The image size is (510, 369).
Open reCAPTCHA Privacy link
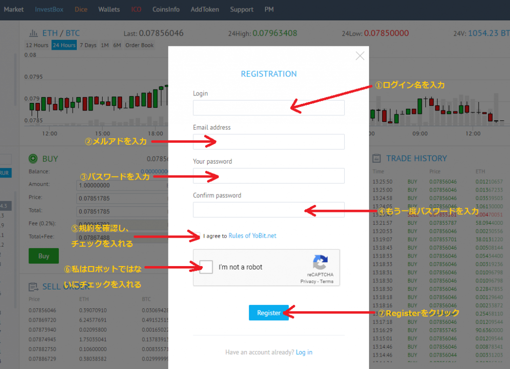tap(308, 281)
